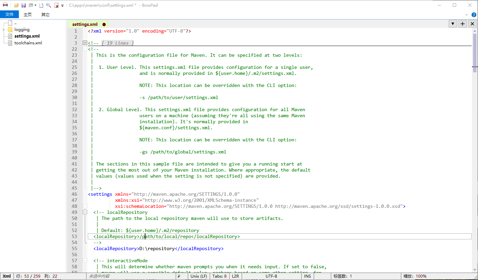Click the Open file folder icon

pyautogui.click(x=16, y=5)
